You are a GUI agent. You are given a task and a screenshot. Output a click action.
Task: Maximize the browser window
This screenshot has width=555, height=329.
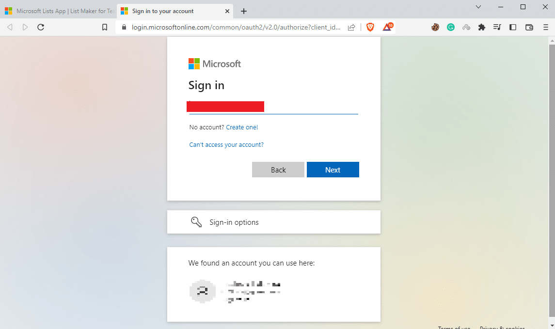point(523,7)
